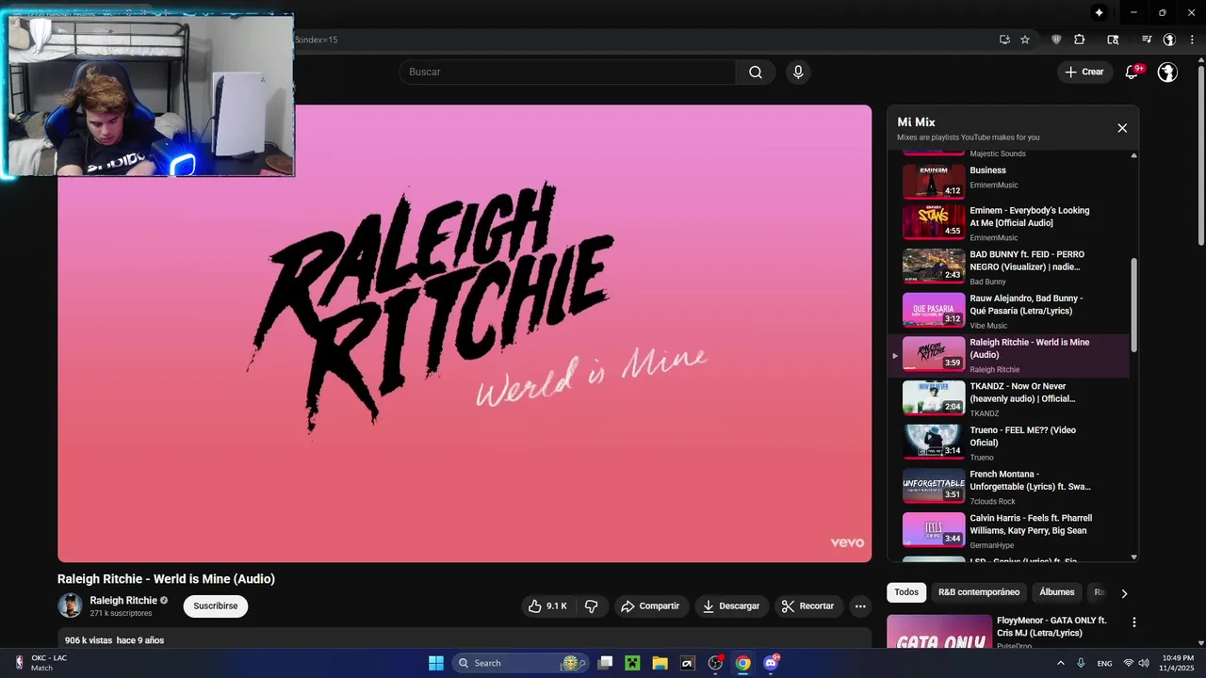
Task: Dislike the video with thumbs down
Action: [592, 606]
